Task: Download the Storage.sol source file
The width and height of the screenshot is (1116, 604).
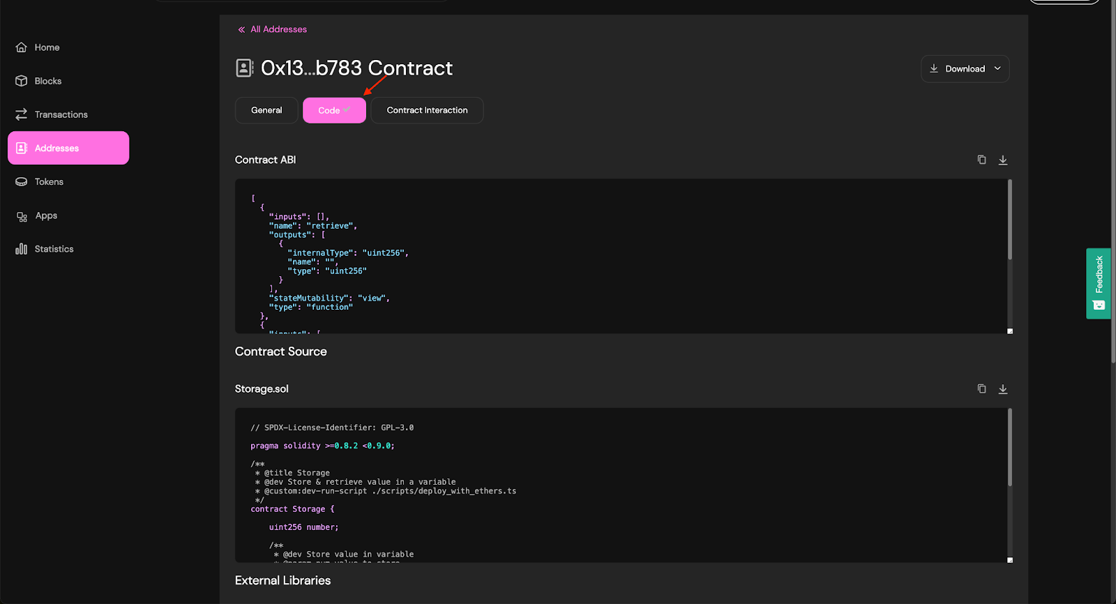Action: click(1003, 389)
